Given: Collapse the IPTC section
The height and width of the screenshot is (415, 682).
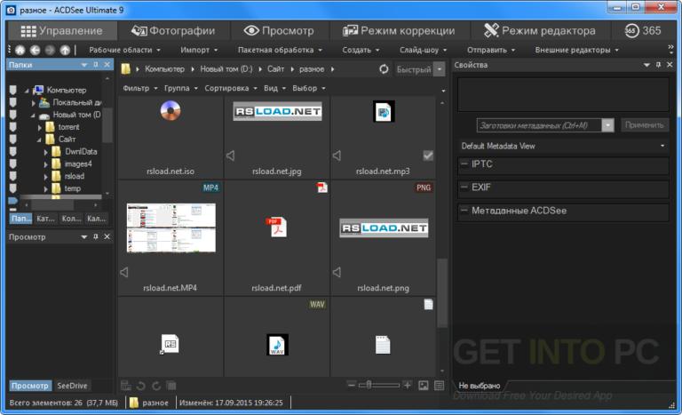Looking at the screenshot, I should click(x=464, y=164).
